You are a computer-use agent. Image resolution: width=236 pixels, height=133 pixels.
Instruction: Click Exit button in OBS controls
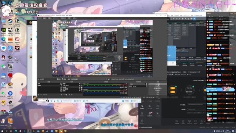click(x=158, y=94)
